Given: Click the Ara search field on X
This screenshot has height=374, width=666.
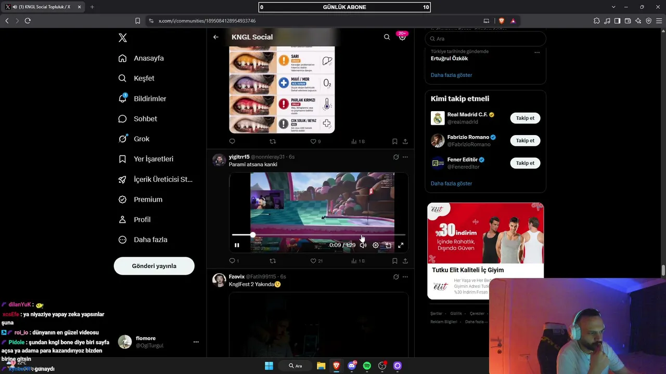Looking at the screenshot, I should (485, 39).
